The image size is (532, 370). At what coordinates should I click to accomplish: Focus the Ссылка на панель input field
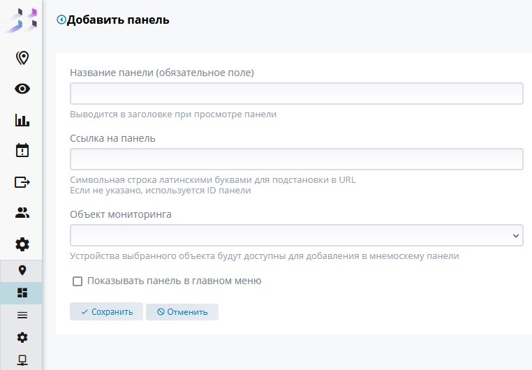(296, 159)
